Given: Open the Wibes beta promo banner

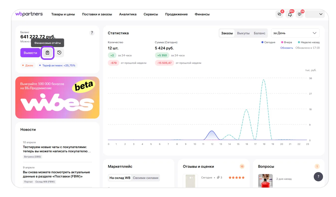Looking at the screenshot, I should click(x=57, y=98).
